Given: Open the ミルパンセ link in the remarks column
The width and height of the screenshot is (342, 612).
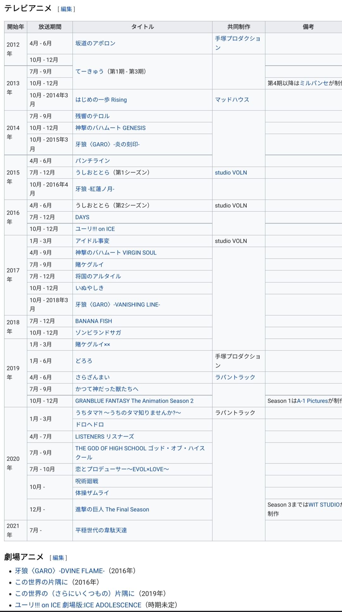Looking at the screenshot, I should click(314, 83).
